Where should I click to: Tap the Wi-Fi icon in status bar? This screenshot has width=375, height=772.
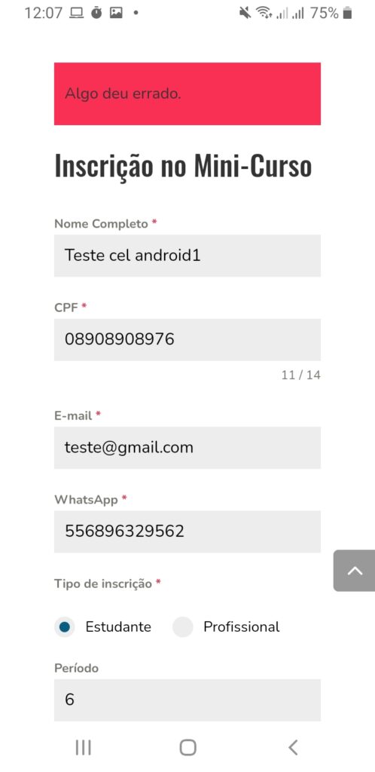pos(264,14)
